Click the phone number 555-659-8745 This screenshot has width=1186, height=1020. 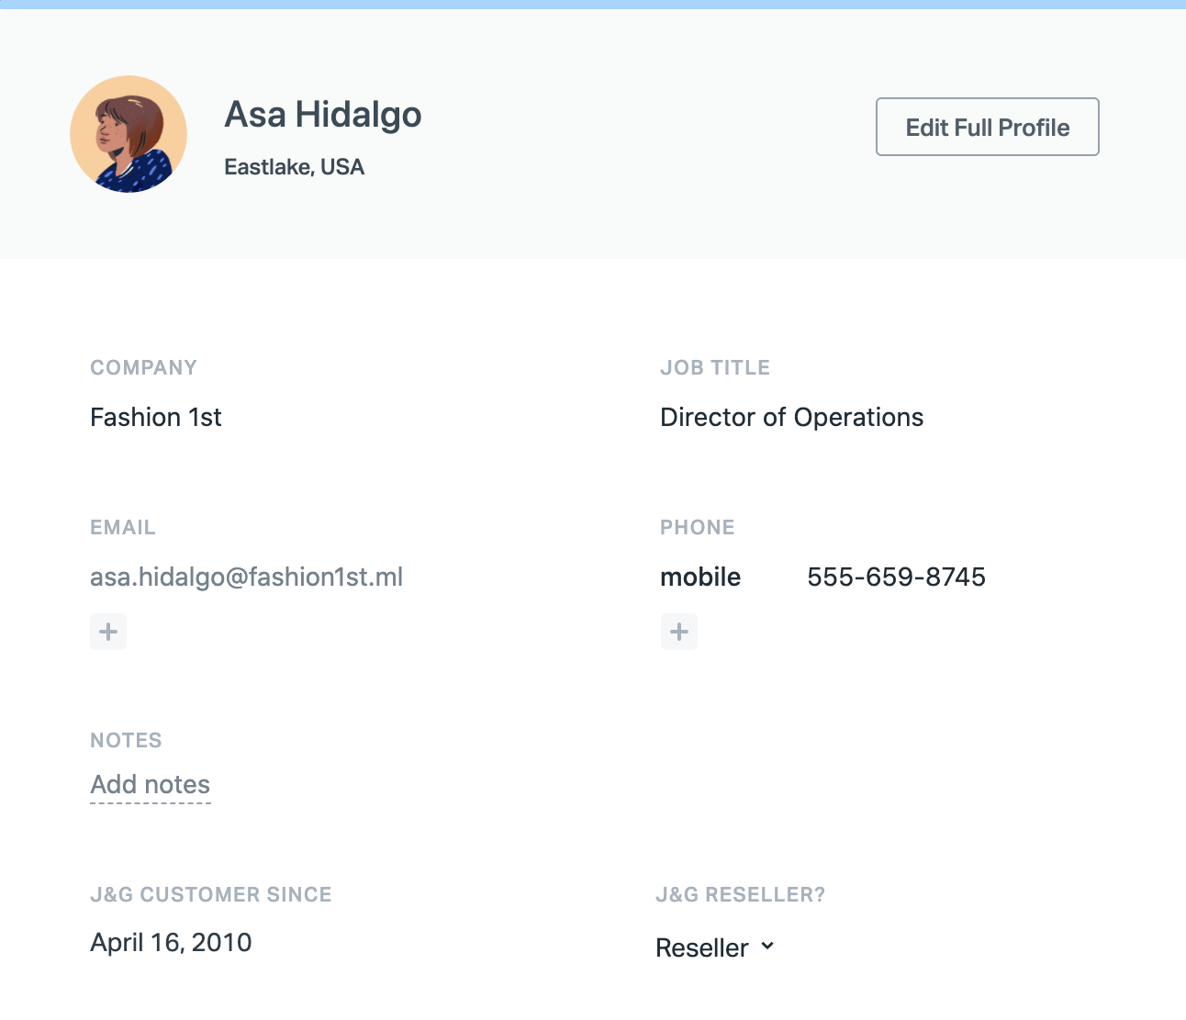click(896, 577)
